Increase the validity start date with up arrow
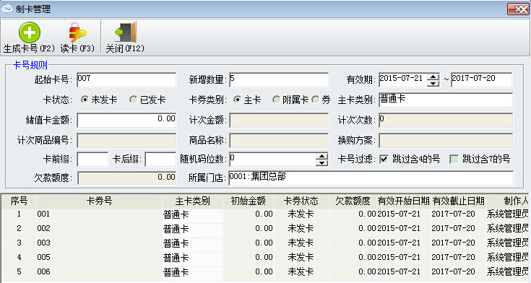The width and height of the screenshot is (531, 283). point(433,77)
